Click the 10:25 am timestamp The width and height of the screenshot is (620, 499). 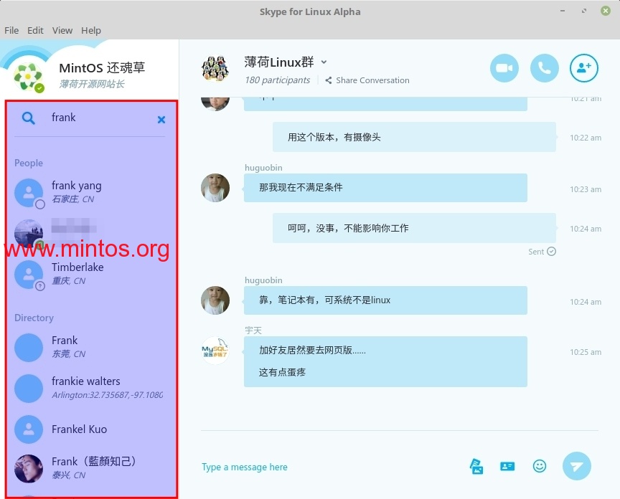586,352
